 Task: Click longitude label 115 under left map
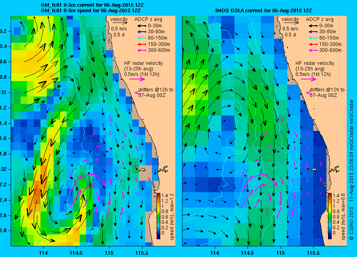[x=109, y=253]
